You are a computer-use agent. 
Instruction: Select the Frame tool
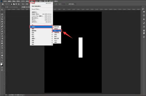point(2,22)
